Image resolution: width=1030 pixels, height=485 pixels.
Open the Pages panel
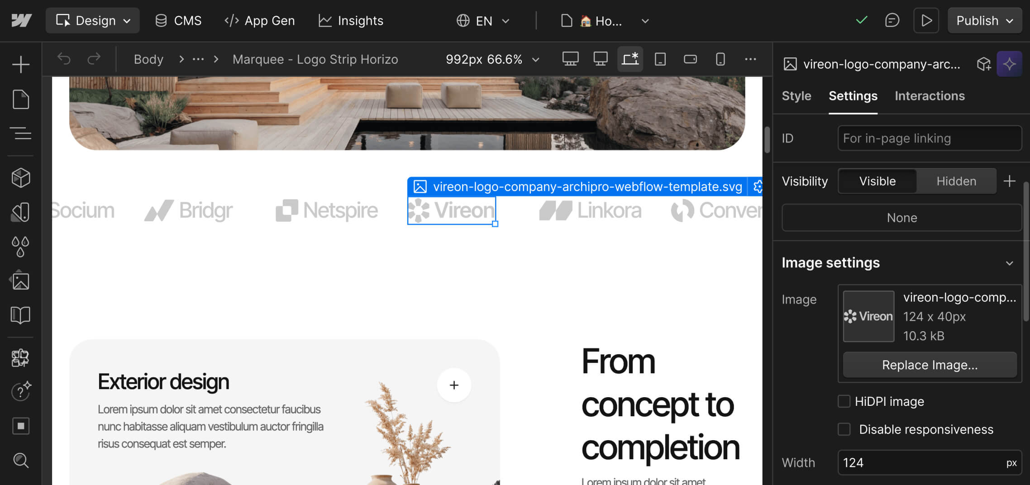pyautogui.click(x=21, y=99)
